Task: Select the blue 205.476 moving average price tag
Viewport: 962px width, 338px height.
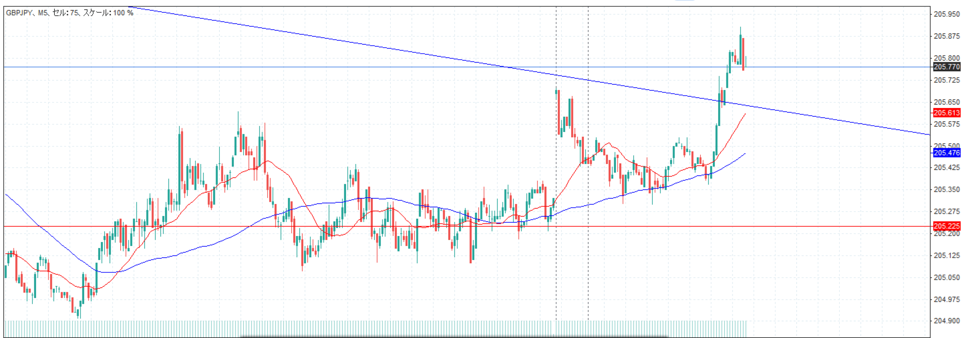Action: point(946,153)
